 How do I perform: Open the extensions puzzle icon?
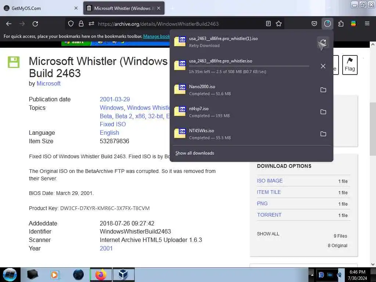(x=341, y=24)
